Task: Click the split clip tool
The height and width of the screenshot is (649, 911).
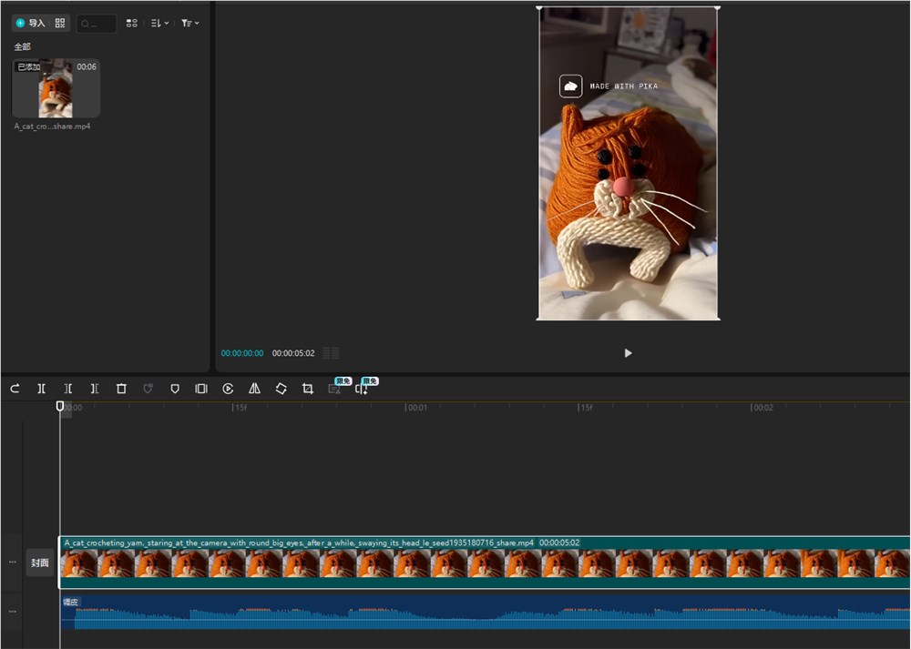Action: (x=41, y=389)
